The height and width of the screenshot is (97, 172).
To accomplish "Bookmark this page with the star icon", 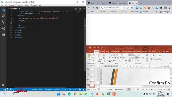I will click(132, 8).
